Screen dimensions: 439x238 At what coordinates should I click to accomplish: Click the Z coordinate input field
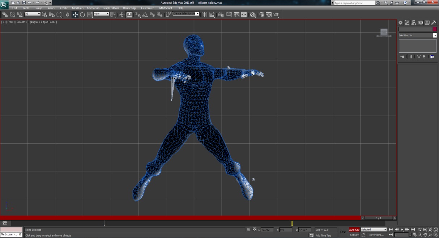tap(304, 230)
